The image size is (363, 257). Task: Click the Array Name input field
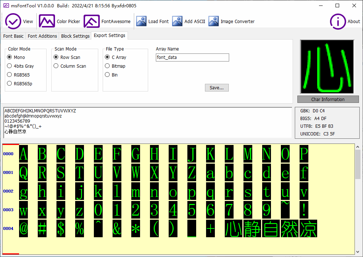[x=192, y=57]
